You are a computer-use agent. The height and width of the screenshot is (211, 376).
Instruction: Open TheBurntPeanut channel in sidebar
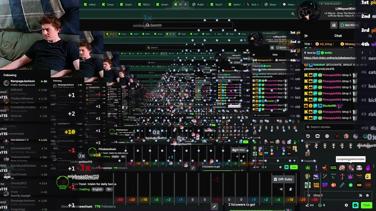coord(25,100)
